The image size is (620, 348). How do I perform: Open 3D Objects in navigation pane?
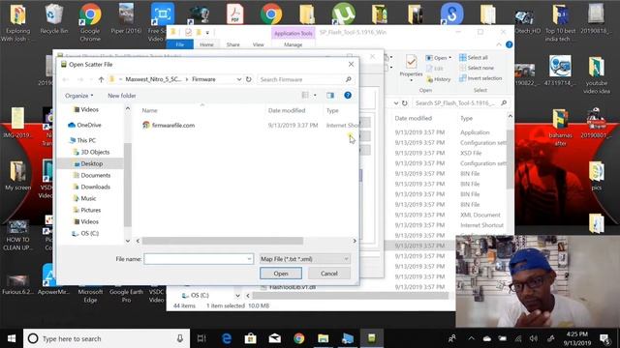tap(91, 152)
